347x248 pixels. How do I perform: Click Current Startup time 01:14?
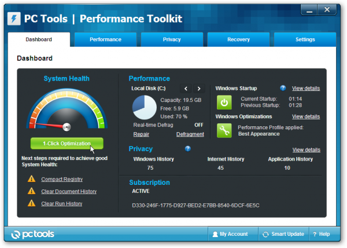click(295, 99)
